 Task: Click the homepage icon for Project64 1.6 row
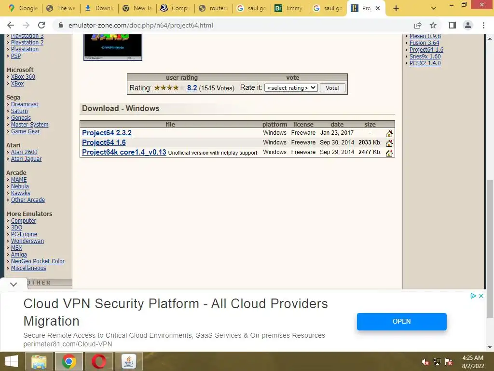tap(389, 143)
